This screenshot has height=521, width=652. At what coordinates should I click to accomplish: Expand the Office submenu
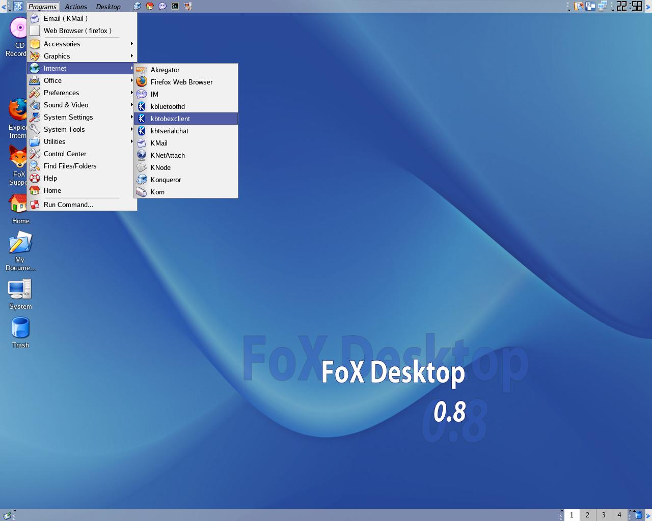coord(82,80)
